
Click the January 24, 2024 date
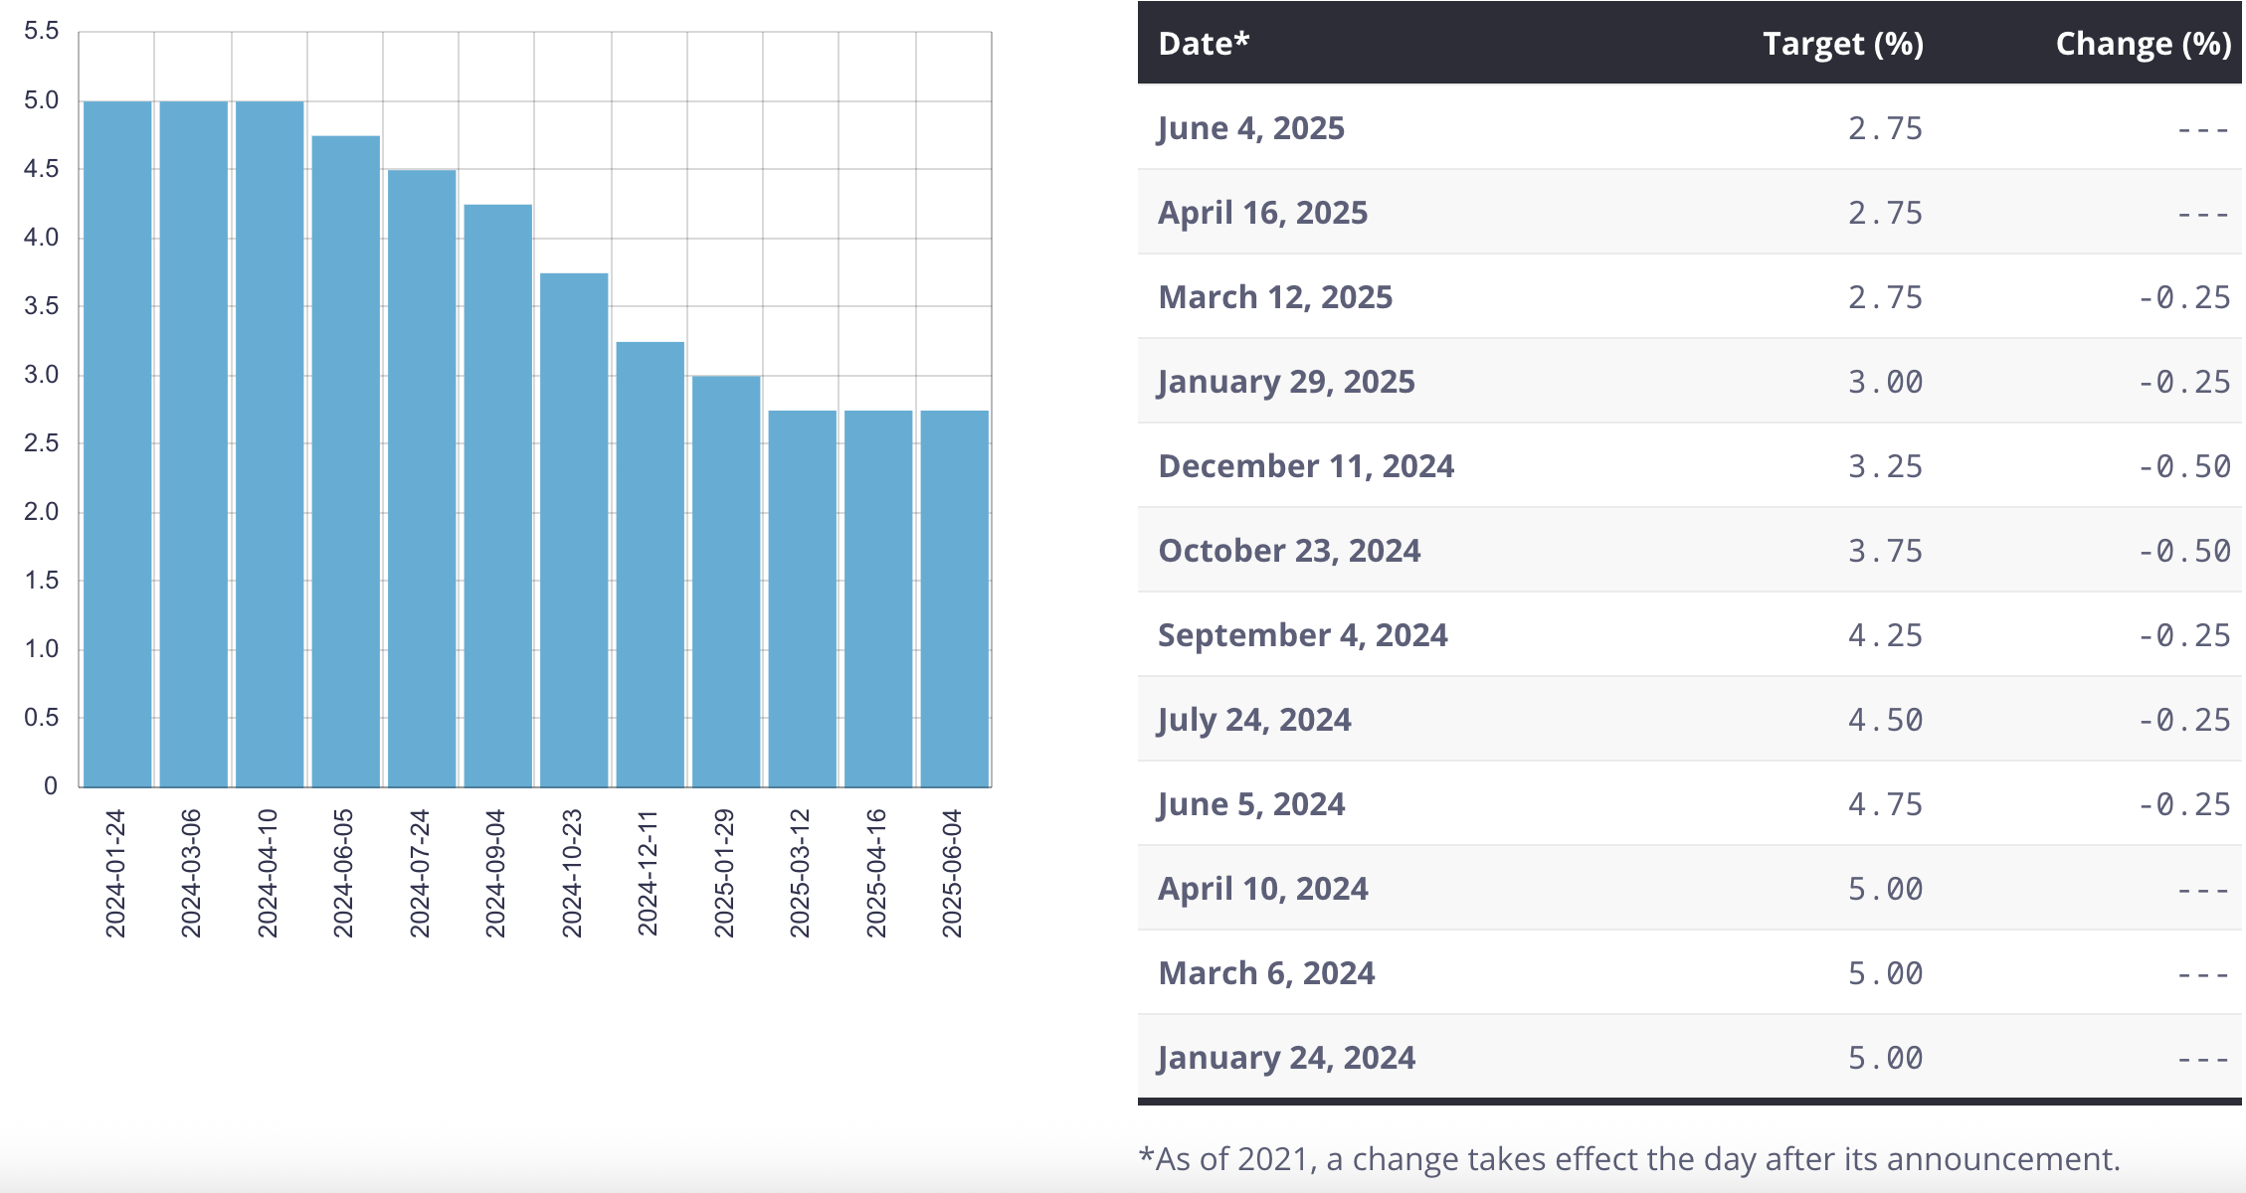coord(1286,1058)
